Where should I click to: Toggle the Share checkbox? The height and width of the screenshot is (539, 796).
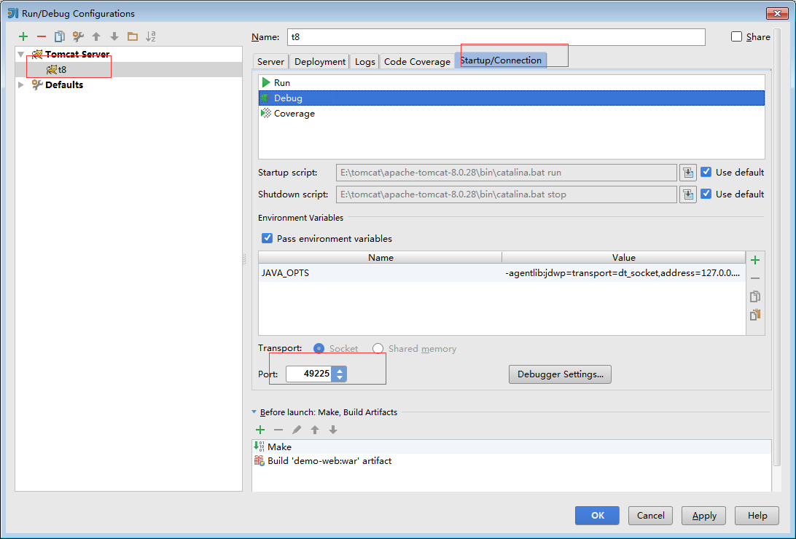(x=737, y=36)
